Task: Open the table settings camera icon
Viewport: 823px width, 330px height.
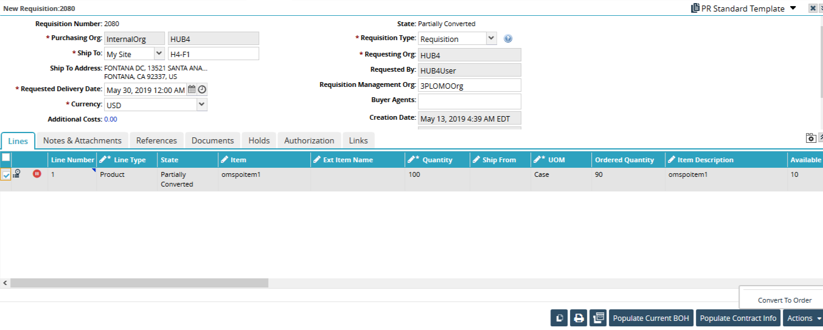Action: coord(811,138)
